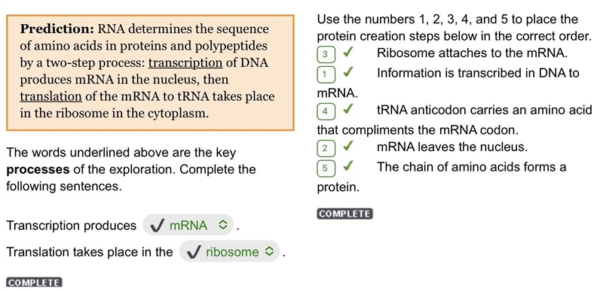The width and height of the screenshot is (603, 291).
Task: Expand the chevron arrows next to mRNA
Action: pos(223,226)
